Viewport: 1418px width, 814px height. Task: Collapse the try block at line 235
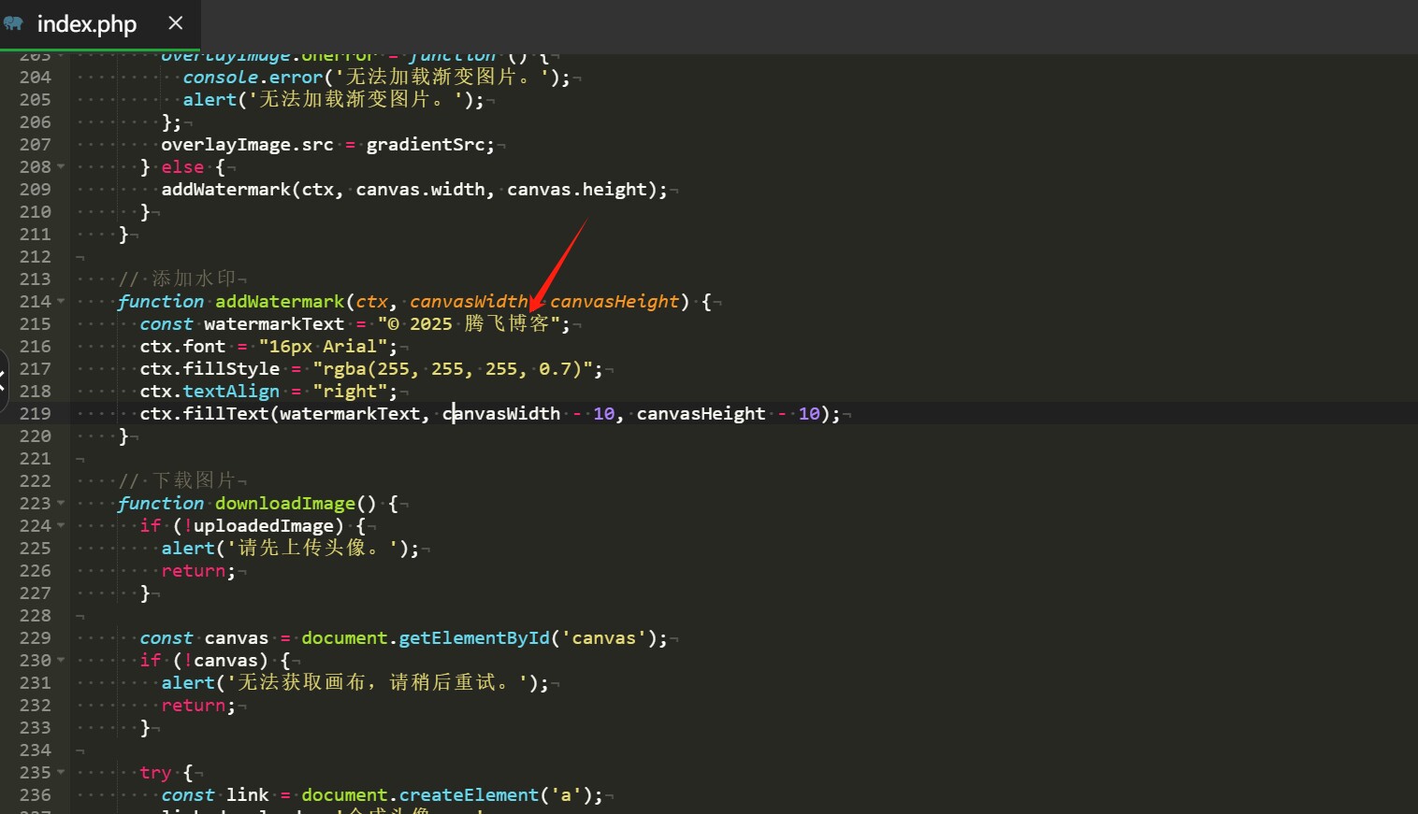tap(61, 773)
